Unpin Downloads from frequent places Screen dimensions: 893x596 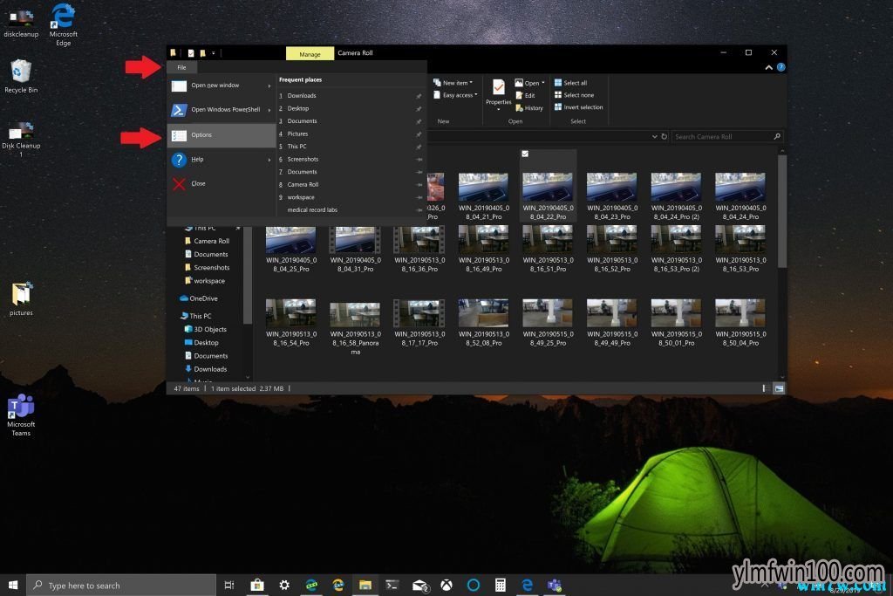[419, 96]
